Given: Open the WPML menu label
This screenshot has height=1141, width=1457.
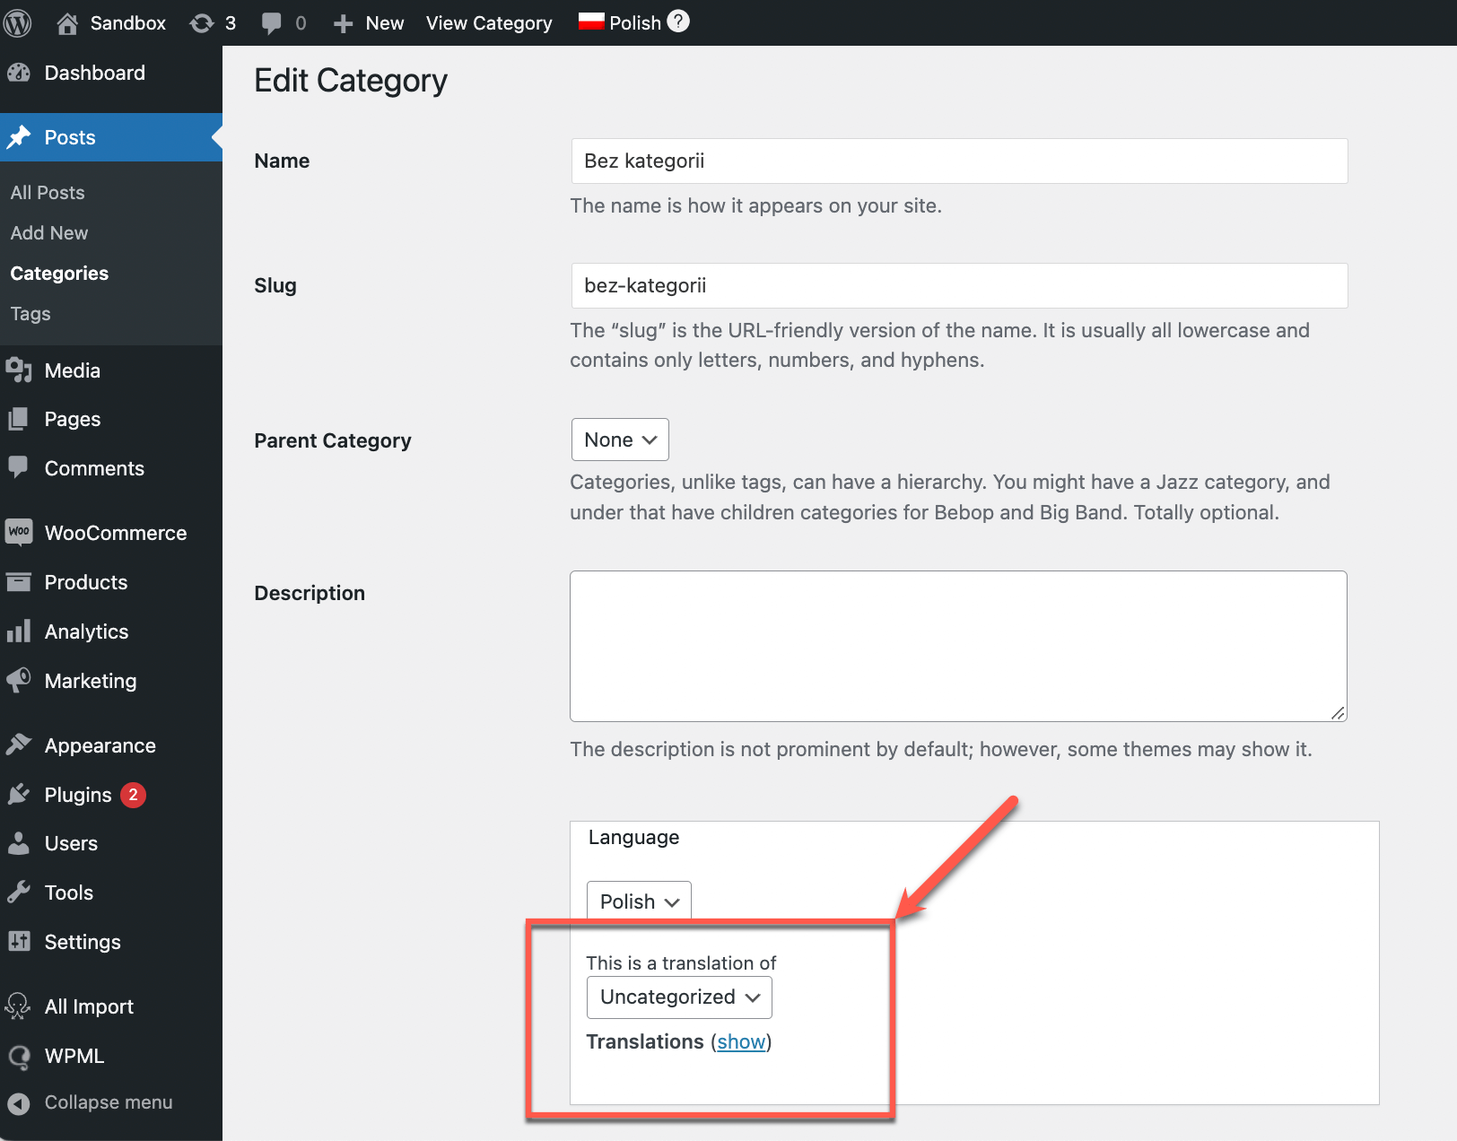Looking at the screenshot, I should [74, 1056].
